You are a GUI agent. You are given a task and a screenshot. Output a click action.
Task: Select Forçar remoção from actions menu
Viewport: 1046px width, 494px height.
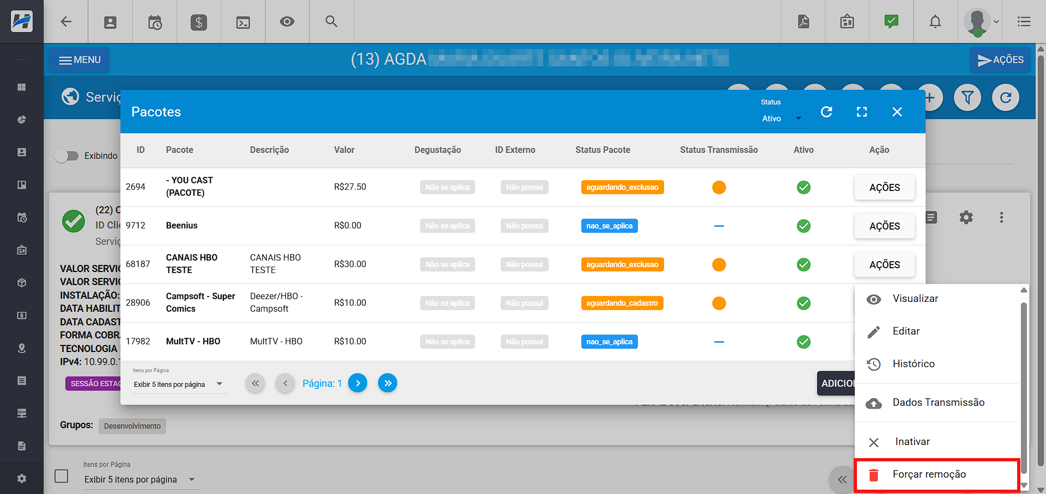(936, 475)
